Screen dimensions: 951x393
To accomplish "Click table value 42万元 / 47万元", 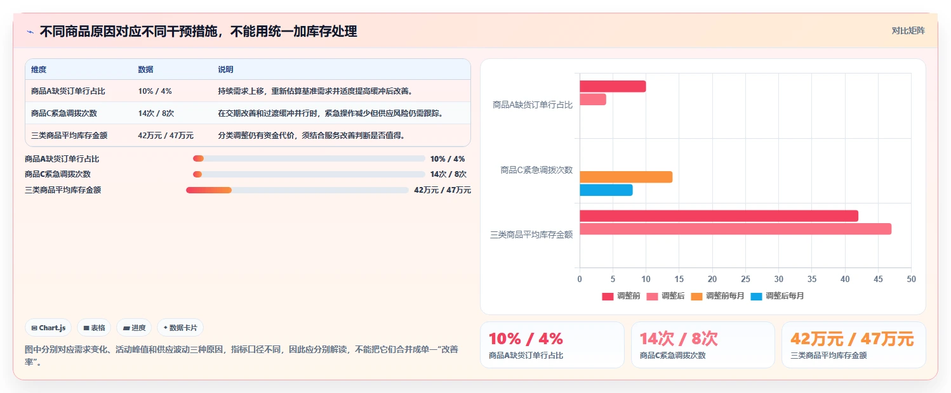I will [166, 136].
